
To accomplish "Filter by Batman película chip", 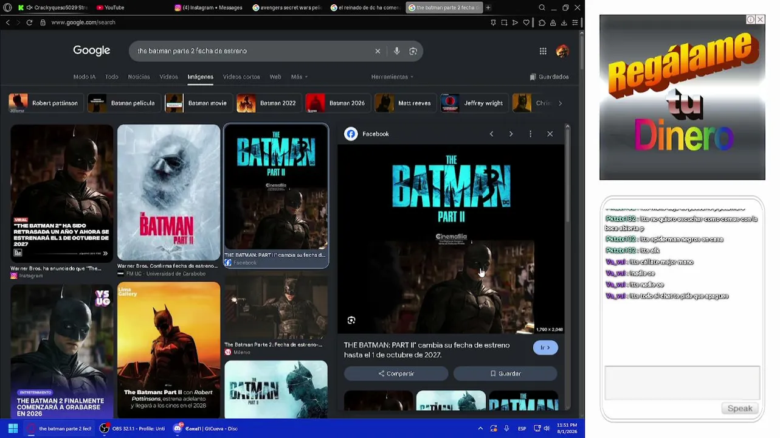I will pyautogui.click(x=124, y=103).
